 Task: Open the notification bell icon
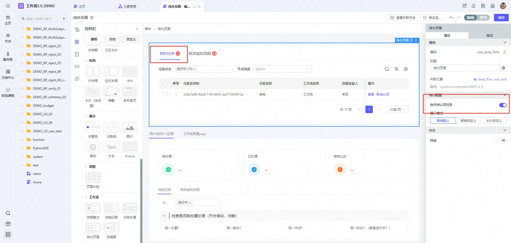tap(473, 6)
